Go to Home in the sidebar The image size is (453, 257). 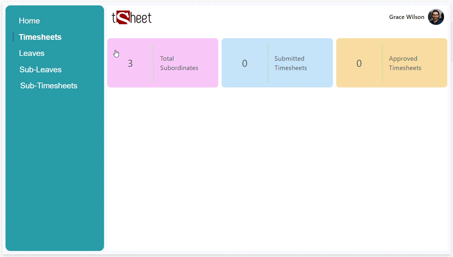(x=29, y=21)
